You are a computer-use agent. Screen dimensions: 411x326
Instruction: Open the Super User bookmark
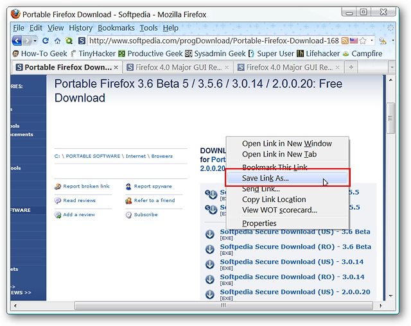271,53
